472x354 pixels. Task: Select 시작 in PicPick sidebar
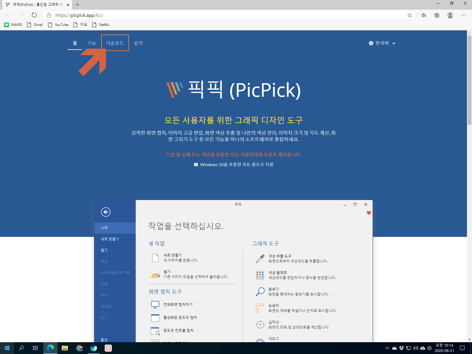(x=115, y=228)
